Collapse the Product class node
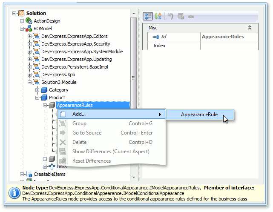The width and height of the screenshot is (273, 212). point(37,97)
